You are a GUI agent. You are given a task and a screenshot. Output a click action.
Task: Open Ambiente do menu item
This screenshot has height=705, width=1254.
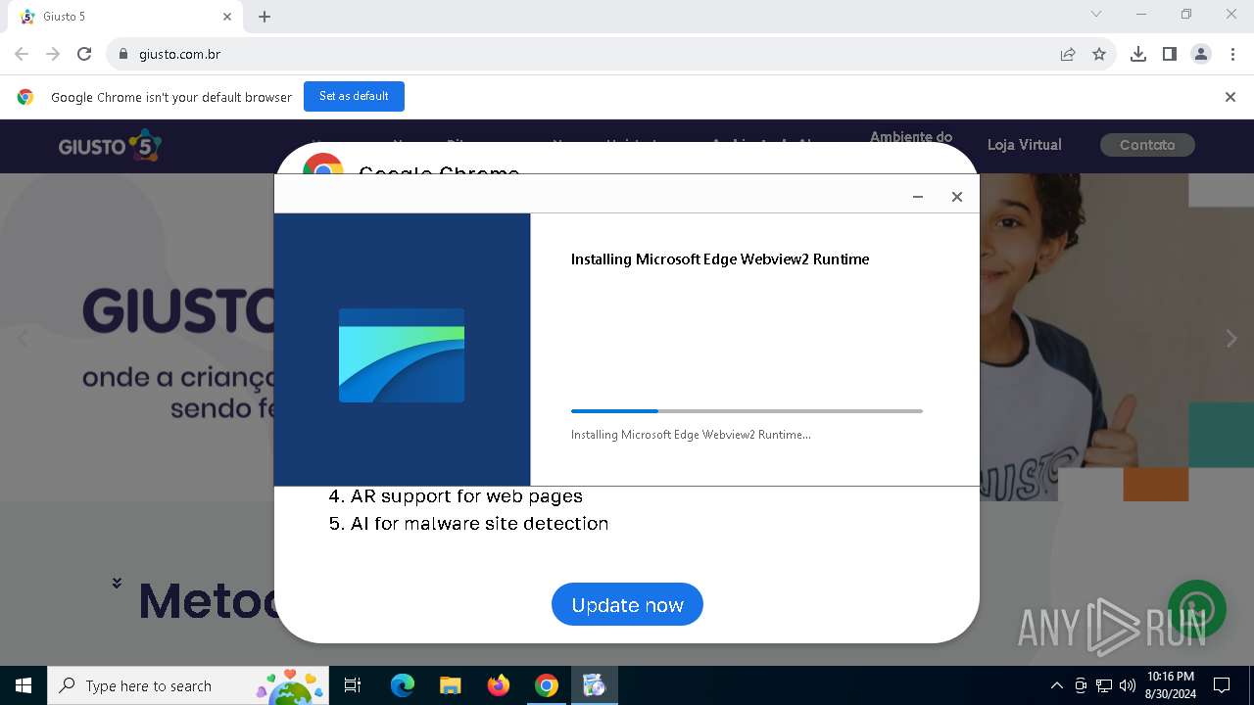[x=911, y=137]
